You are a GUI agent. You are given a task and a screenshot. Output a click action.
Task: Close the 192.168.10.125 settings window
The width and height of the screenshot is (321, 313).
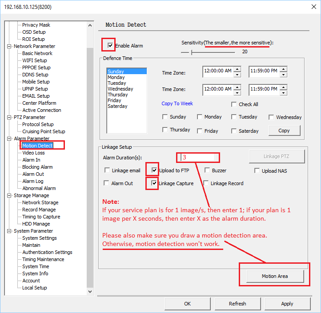pos(311,8)
